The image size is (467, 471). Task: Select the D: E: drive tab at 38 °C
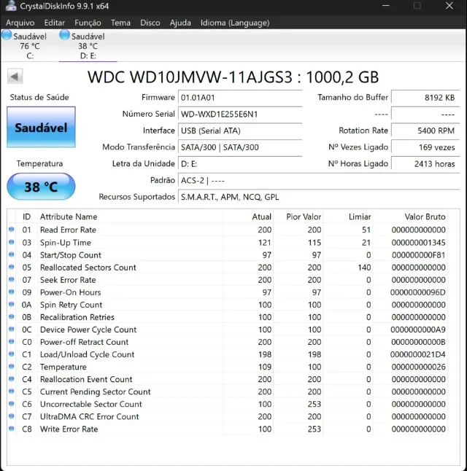[88, 46]
